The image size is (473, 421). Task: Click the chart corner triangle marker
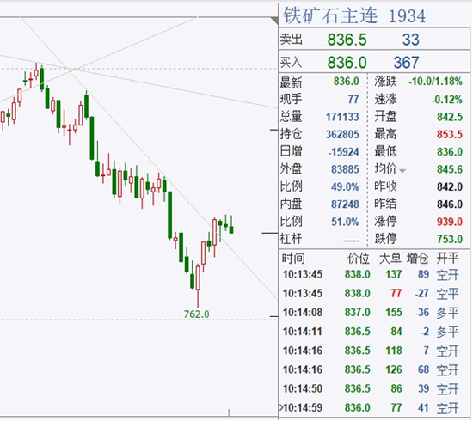click(x=275, y=21)
